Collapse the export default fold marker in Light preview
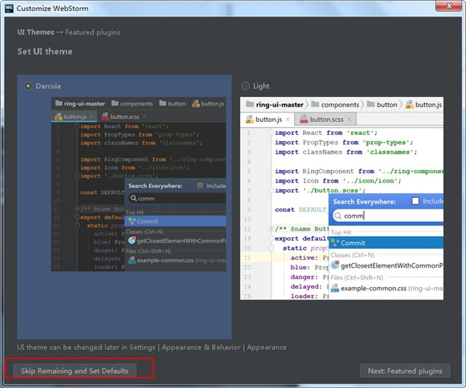The width and height of the screenshot is (466, 388). (x=272, y=240)
